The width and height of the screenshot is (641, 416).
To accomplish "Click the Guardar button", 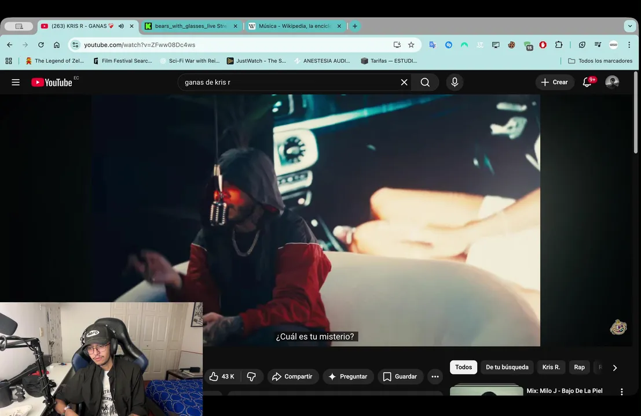I will (x=400, y=377).
